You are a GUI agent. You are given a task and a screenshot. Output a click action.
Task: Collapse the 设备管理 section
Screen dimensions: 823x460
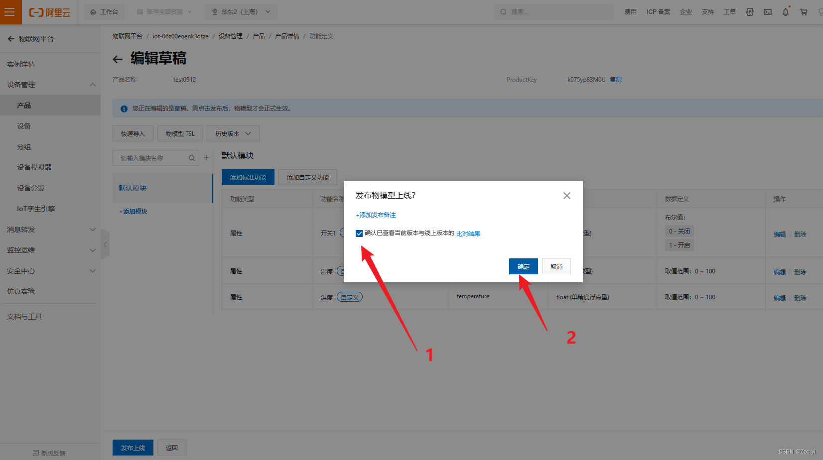[50, 85]
